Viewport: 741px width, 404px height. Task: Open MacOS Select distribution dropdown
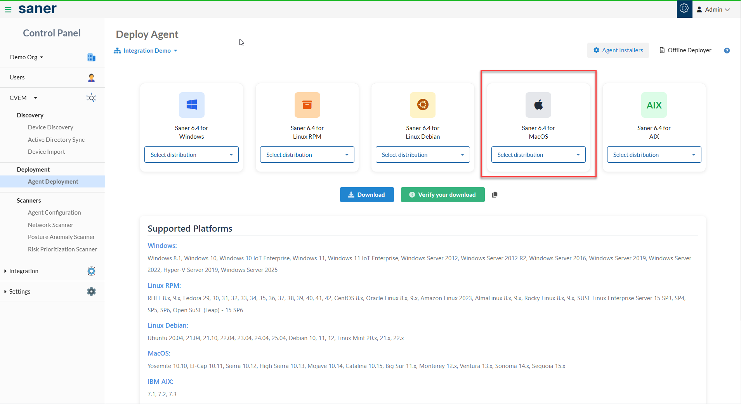(x=538, y=155)
